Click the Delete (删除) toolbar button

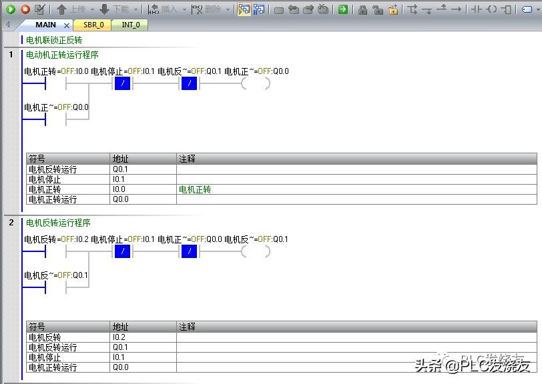[x=209, y=9]
